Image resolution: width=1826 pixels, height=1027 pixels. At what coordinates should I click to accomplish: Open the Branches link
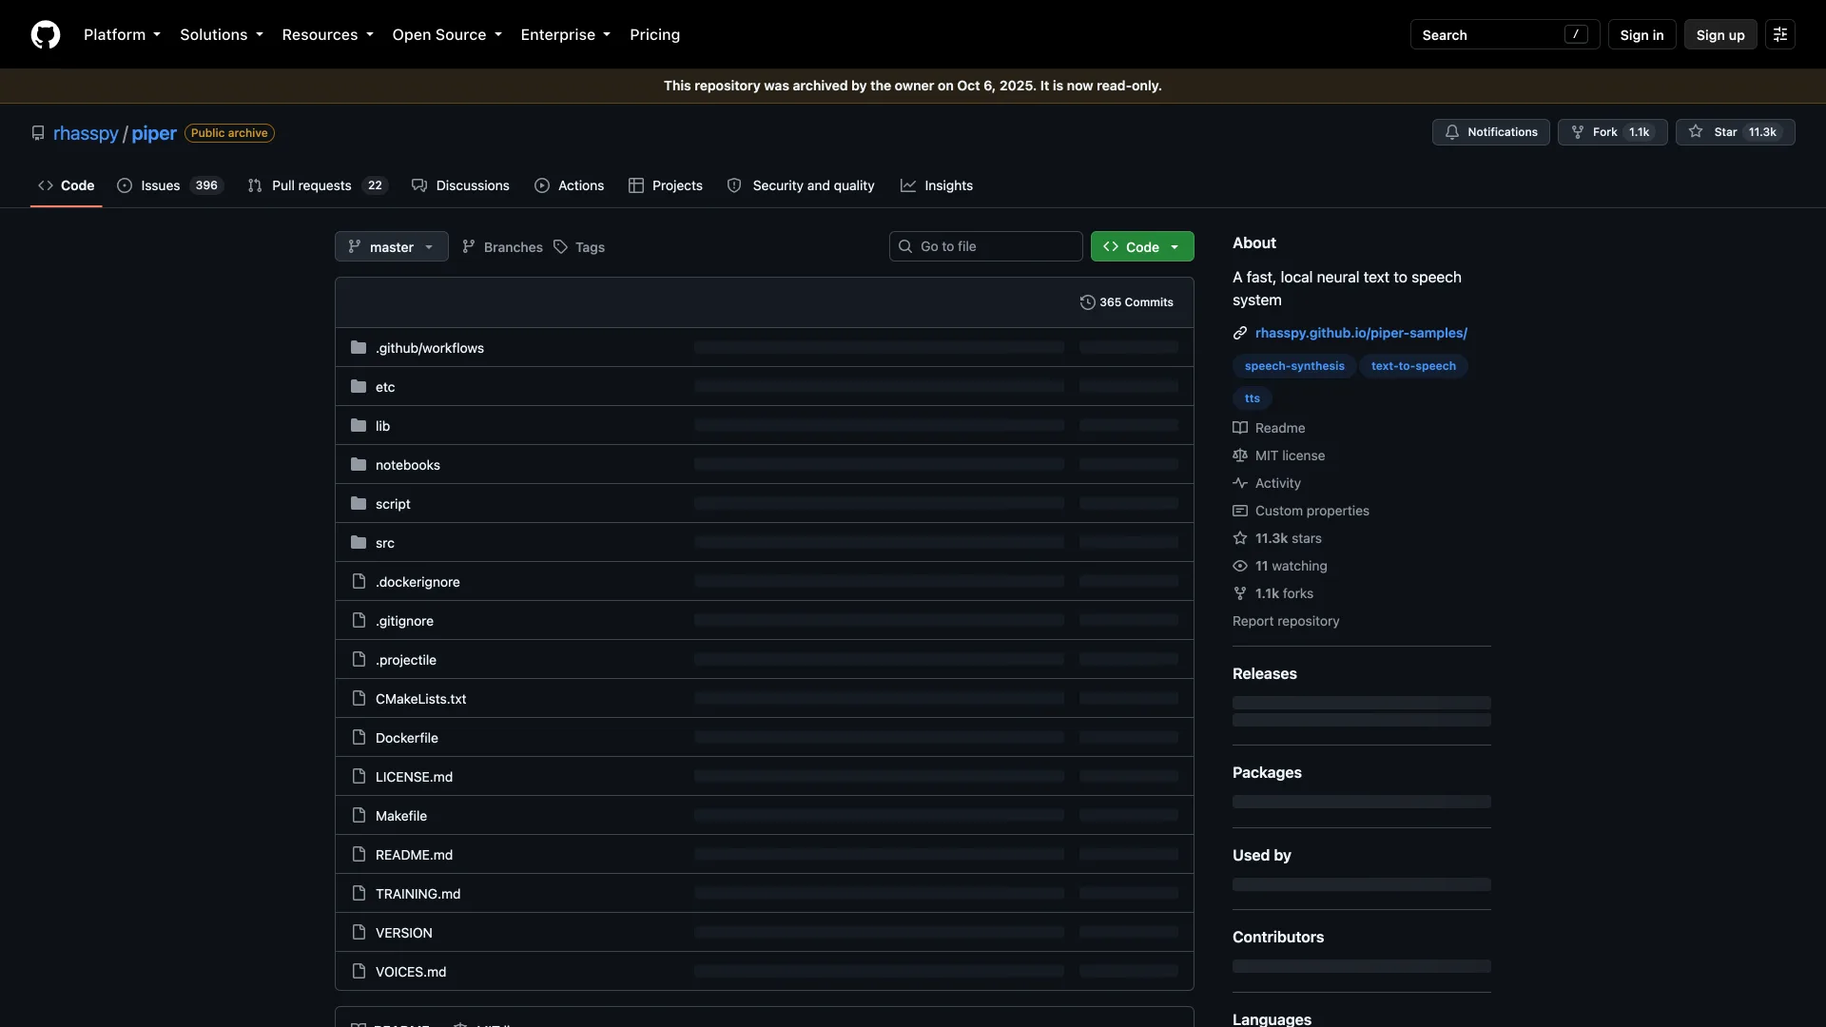click(502, 247)
